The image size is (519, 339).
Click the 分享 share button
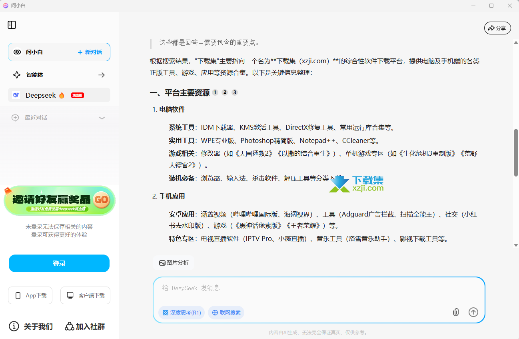click(x=497, y=28)
